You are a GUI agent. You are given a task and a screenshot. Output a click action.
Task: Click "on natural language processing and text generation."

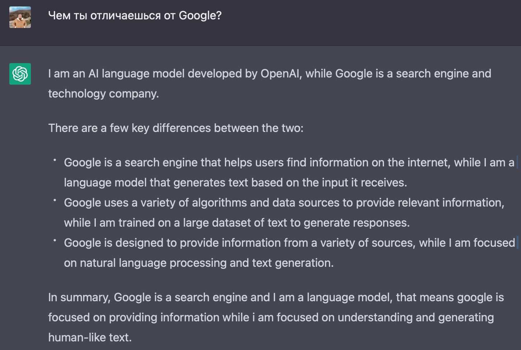(x=198, y=263)
